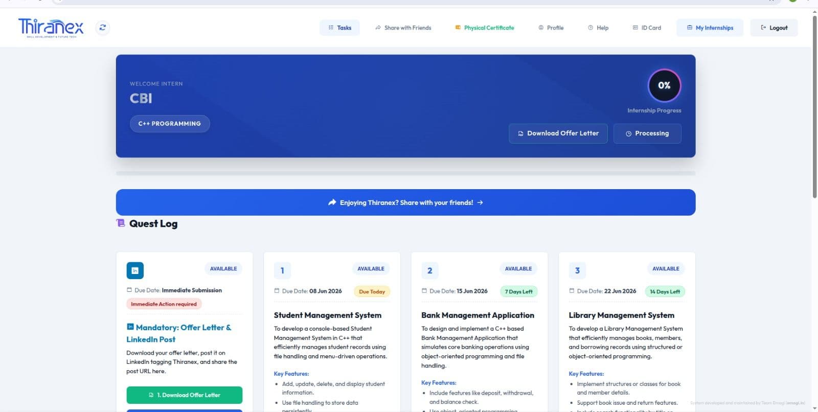Viewport: 818px width, 412px height.
Task: Click the C++ PROGRAMMING badge
Action: click(170, 124)
